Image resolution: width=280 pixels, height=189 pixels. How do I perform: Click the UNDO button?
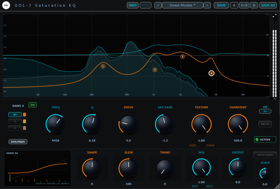[x=133, y=5]
